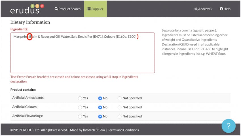The image size is (241, 136).
Task: Click the caret next to Andrew
Action: click(x=212, y=9)
